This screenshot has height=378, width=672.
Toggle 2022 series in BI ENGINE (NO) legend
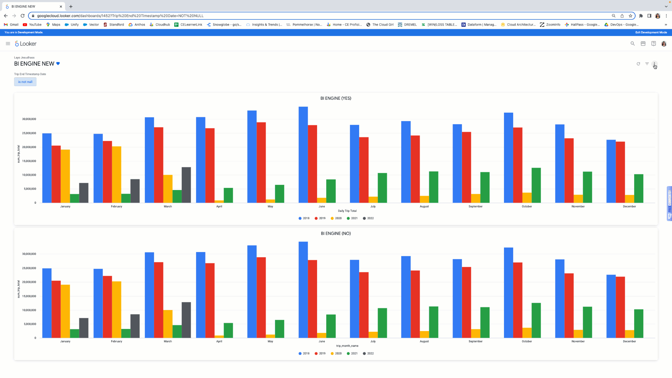(x=368, y=353)
